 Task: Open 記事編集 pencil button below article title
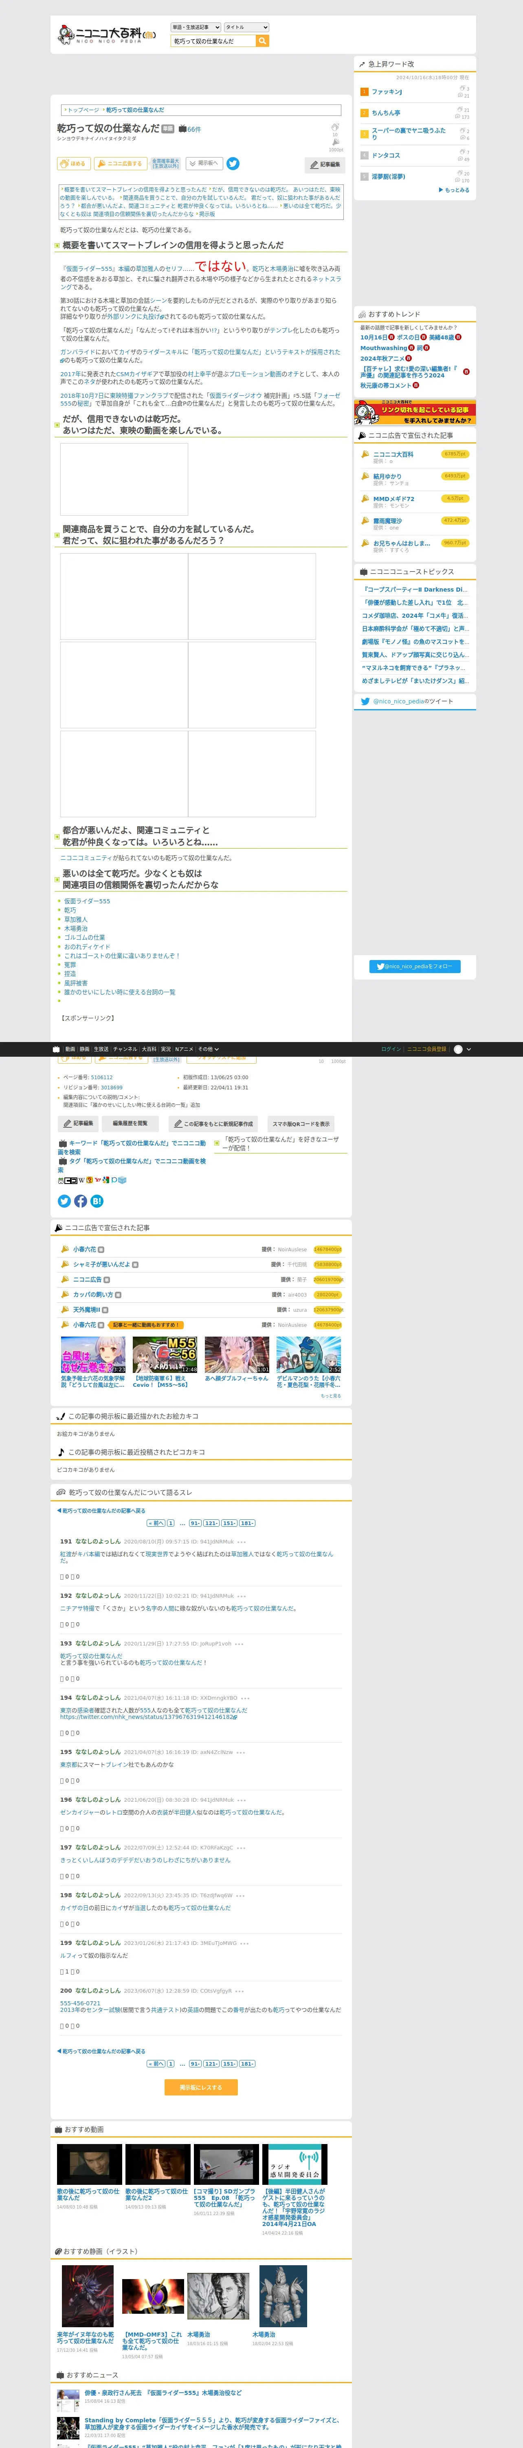click(x=325, y=164)
